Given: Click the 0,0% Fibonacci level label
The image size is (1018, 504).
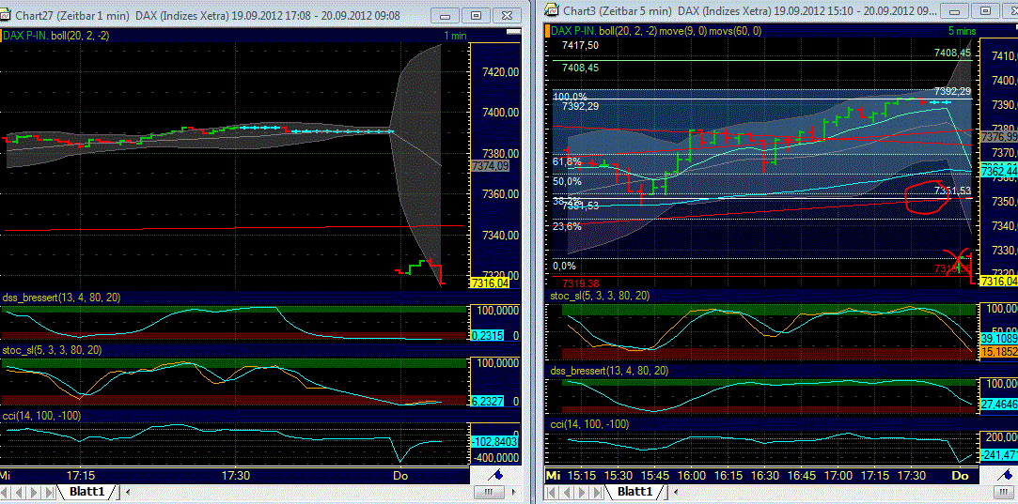Looking at the screenshot, I should pos(564,266).
